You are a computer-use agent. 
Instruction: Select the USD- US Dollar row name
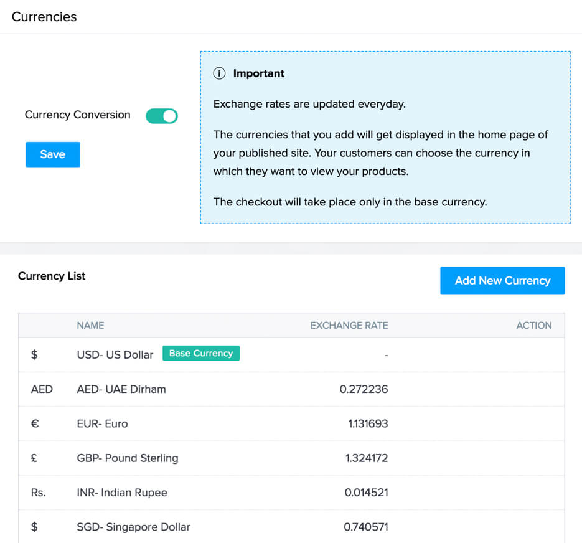tap(115, 355)
